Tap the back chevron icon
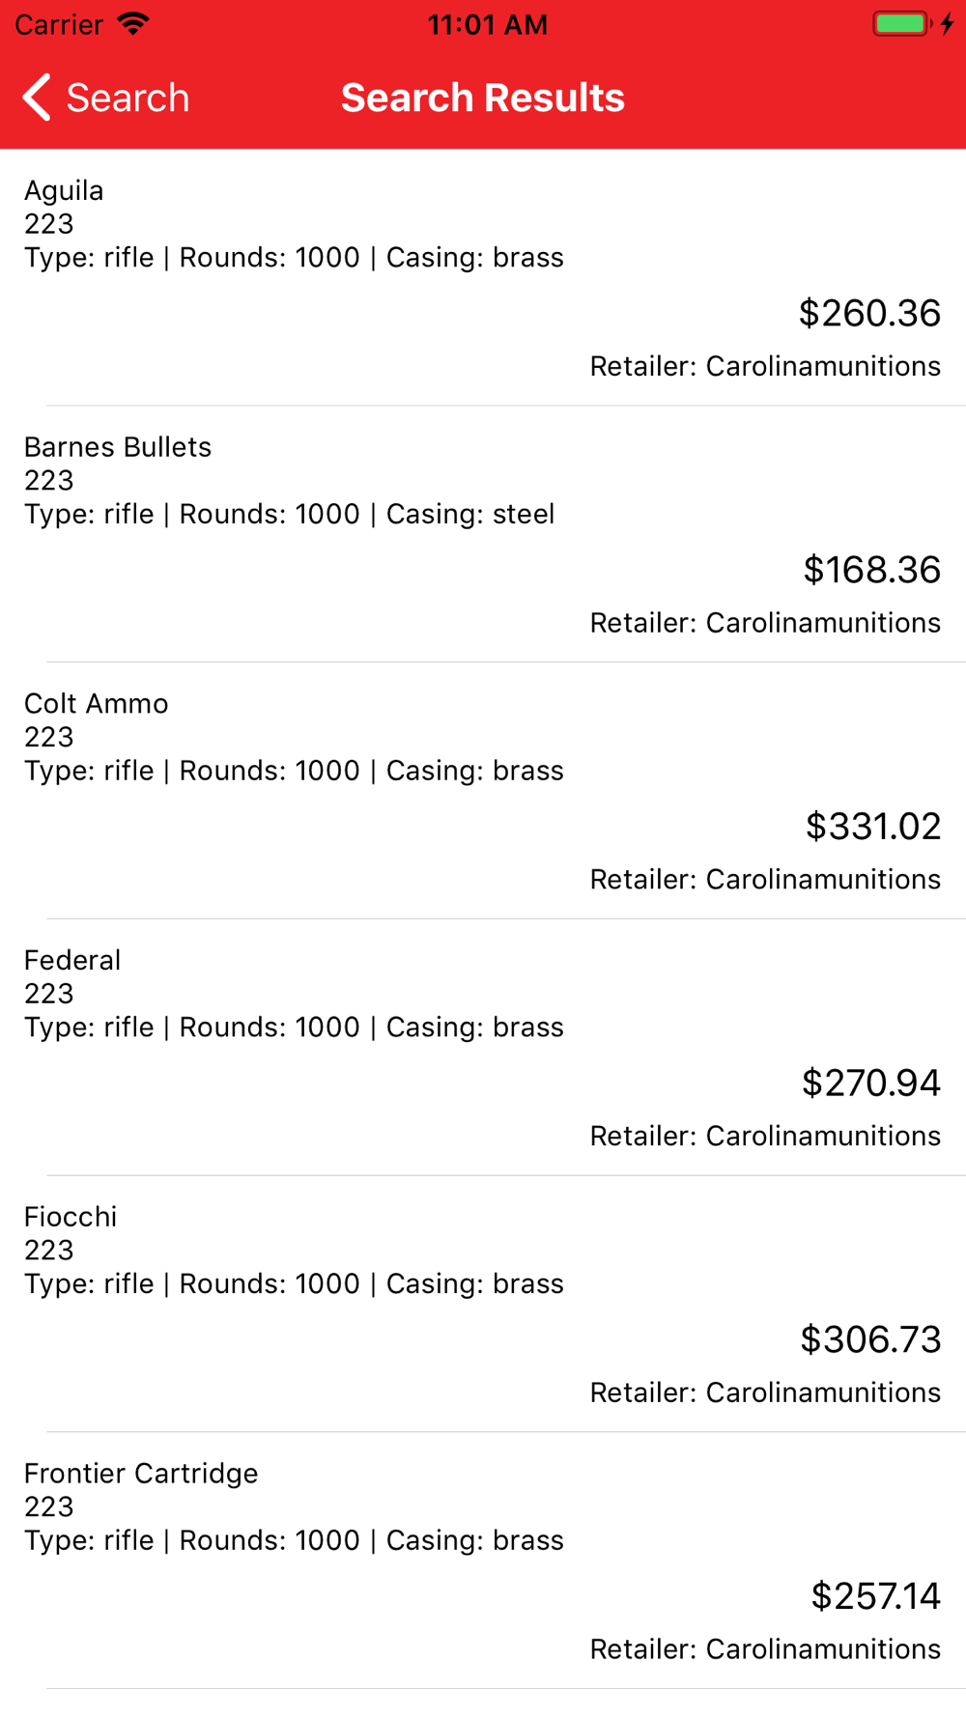966x1717 pixels. (x=37, y=98)
